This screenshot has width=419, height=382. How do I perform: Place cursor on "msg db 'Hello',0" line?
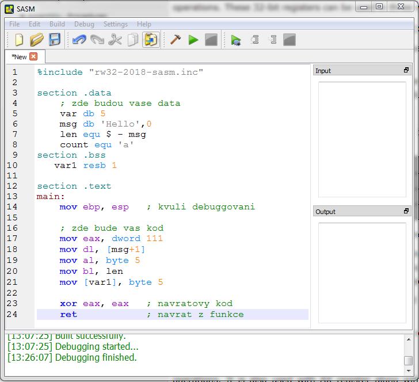(105, 124)
